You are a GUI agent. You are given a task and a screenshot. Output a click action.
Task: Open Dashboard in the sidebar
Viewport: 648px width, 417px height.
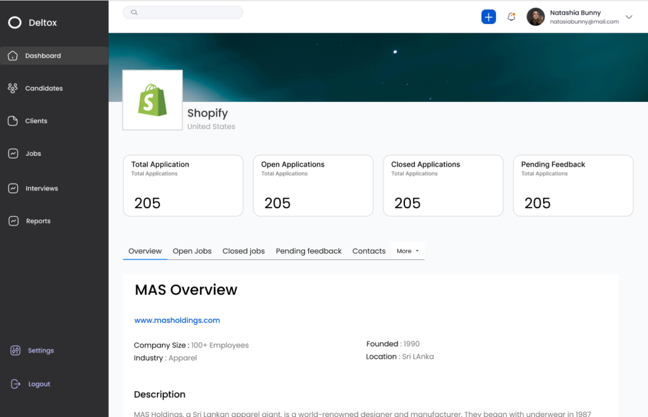[54, 56]
